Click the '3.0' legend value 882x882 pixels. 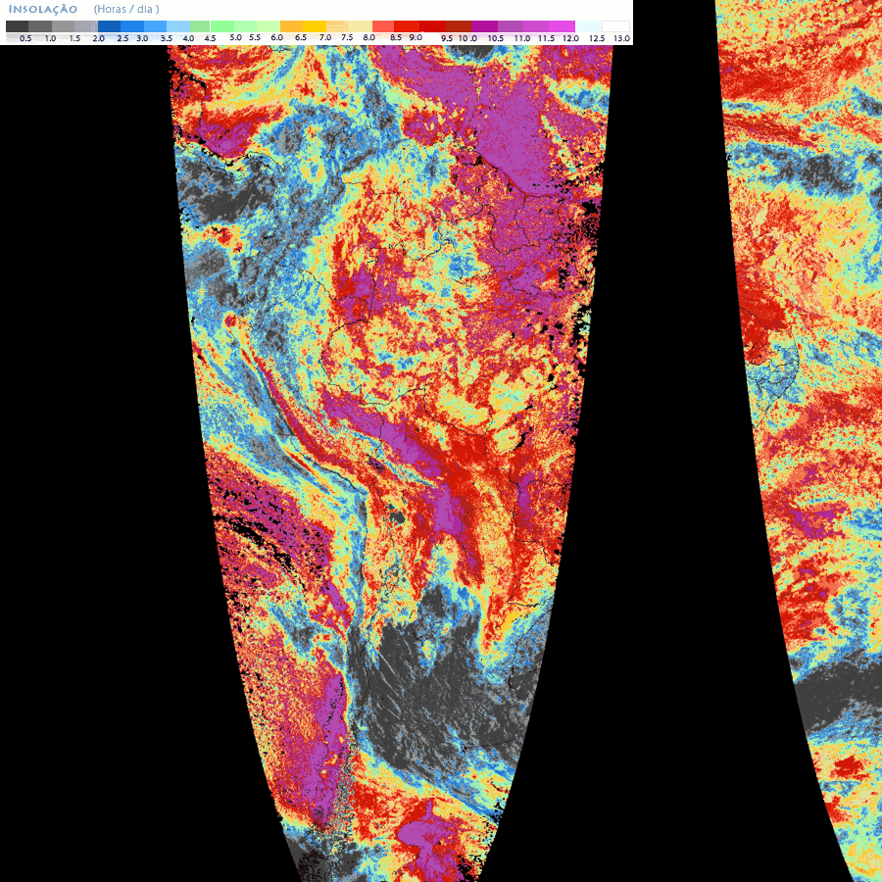(142, 38)
